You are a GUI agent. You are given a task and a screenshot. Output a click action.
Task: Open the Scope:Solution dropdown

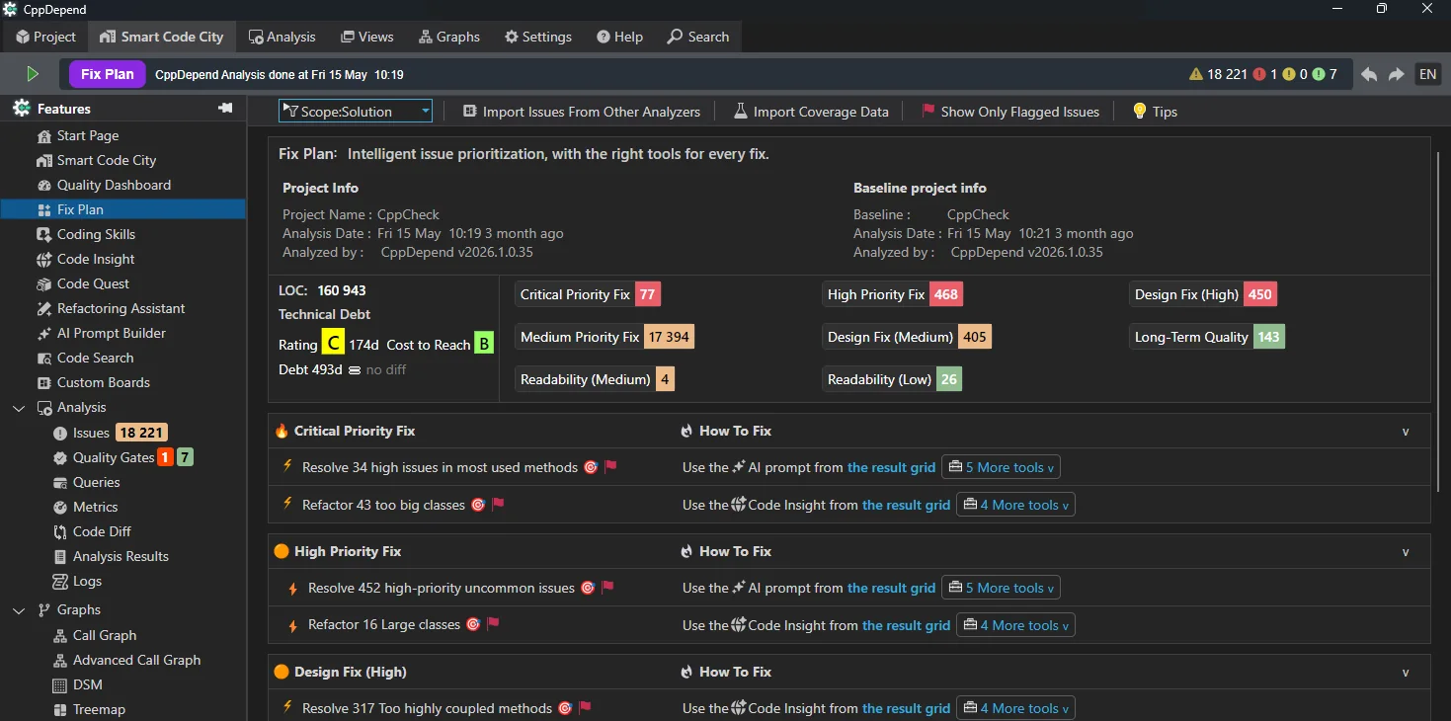point(356,112)
